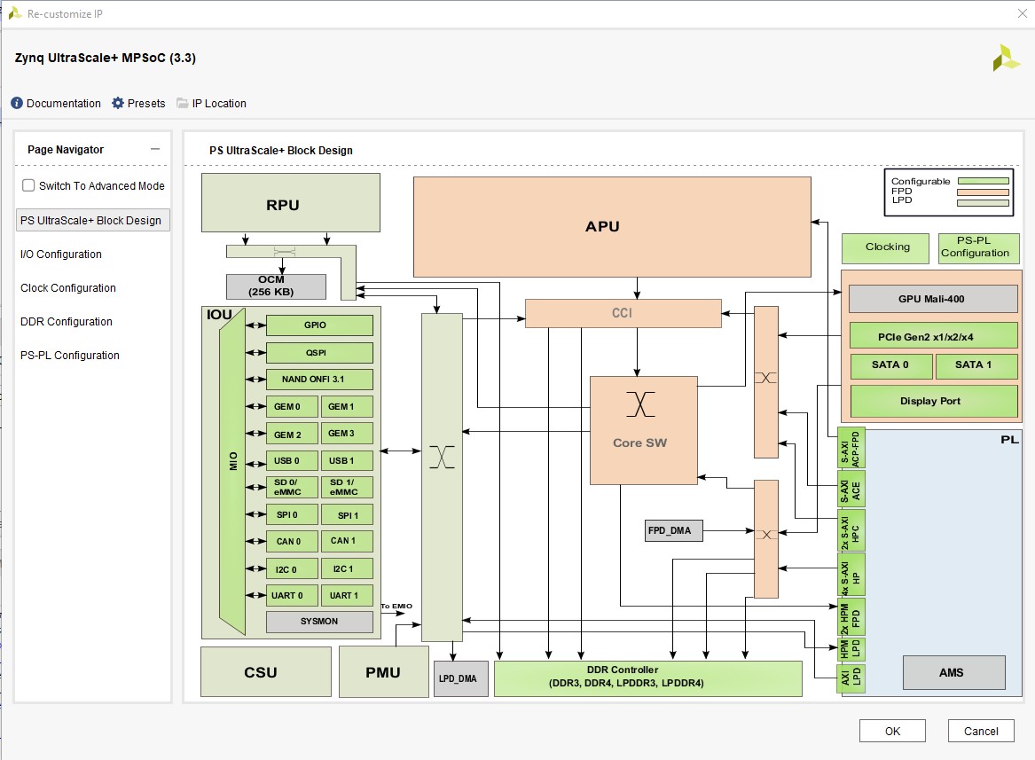
Task: Select the SATA 0 block
Action: coord(890,365)
